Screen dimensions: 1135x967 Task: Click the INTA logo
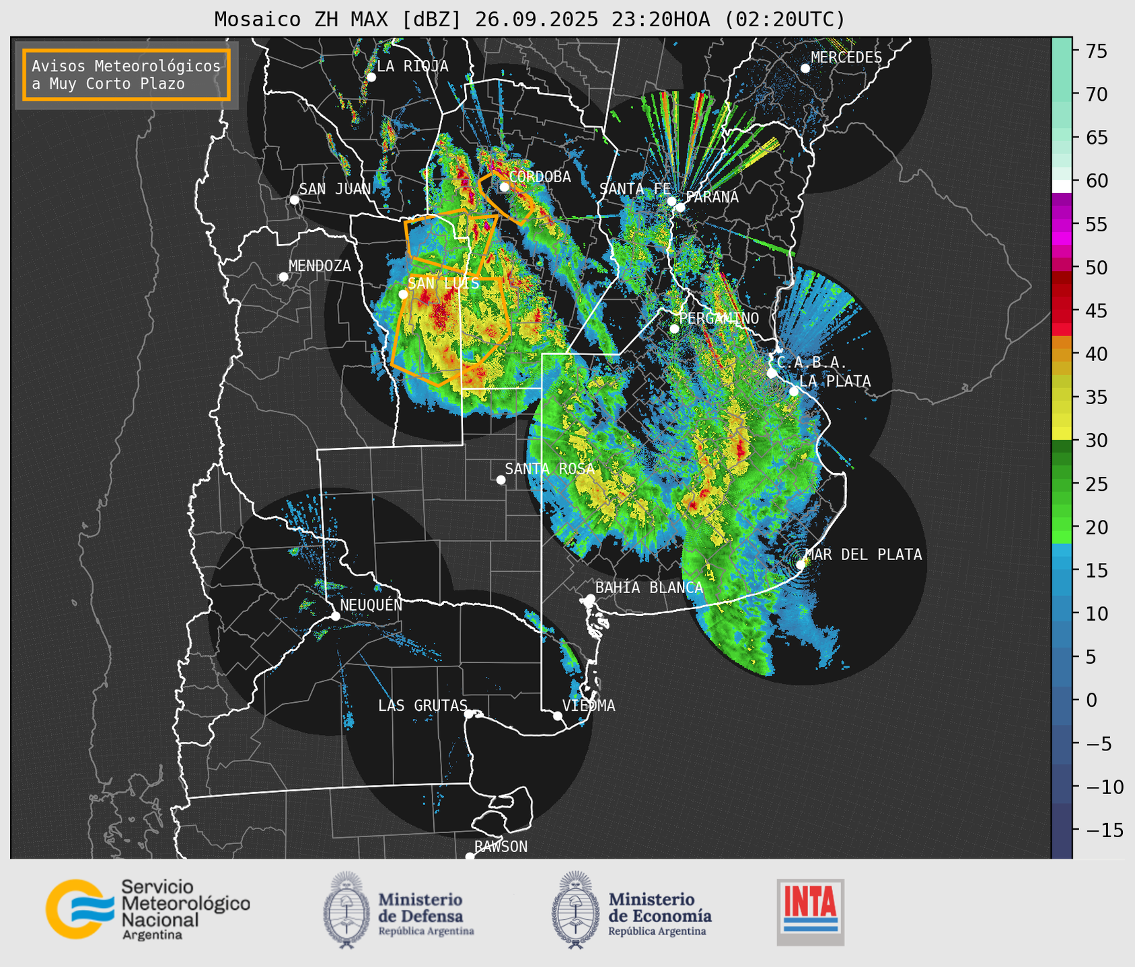[811, 912]
